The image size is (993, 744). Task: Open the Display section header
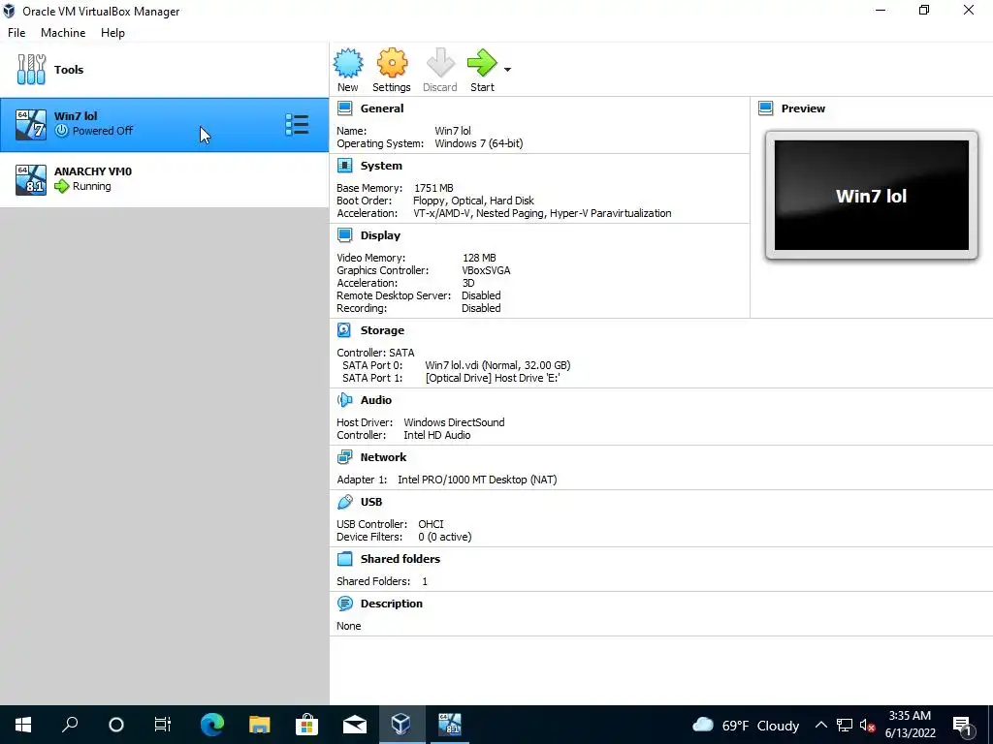380,235
